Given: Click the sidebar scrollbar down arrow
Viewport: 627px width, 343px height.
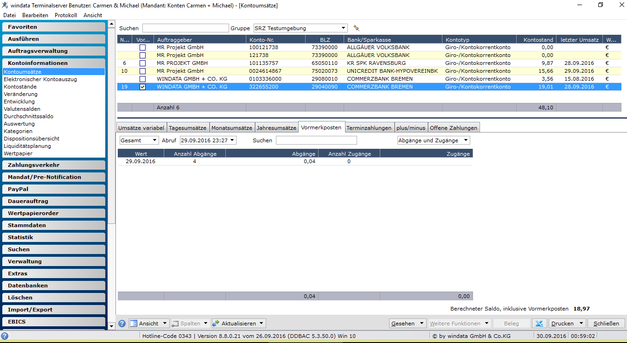Looking at the screenshot, I should point(111,326).
